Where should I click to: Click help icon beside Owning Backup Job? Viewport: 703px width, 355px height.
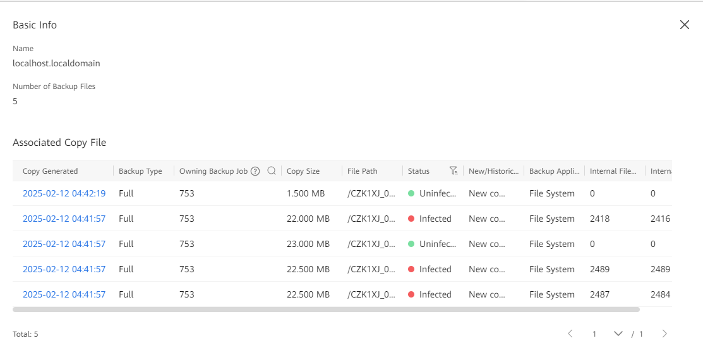pyautogui.click(x=255, y=171)
